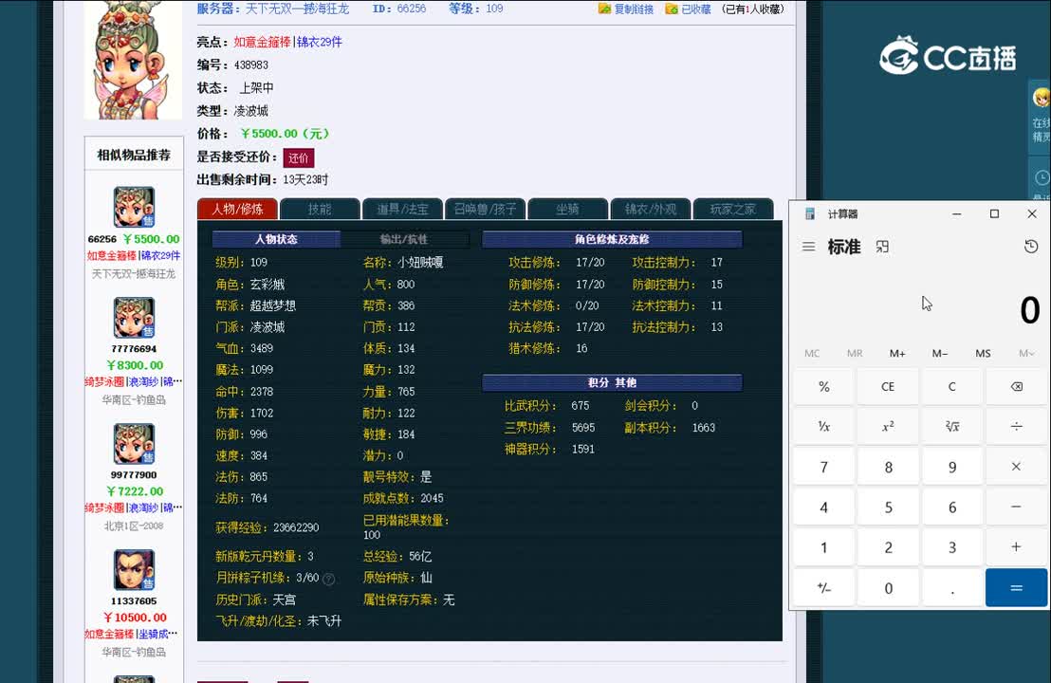Click calculator CE clear entry key
This screenshot has height=683, width=1051.
click(x=888, y=387)
